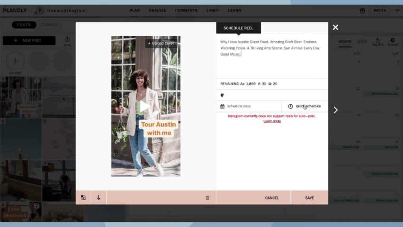Open the Fall Madewell Haul post thumbnail
This screenshot has width=403, height=227.
tap(21, 212)
